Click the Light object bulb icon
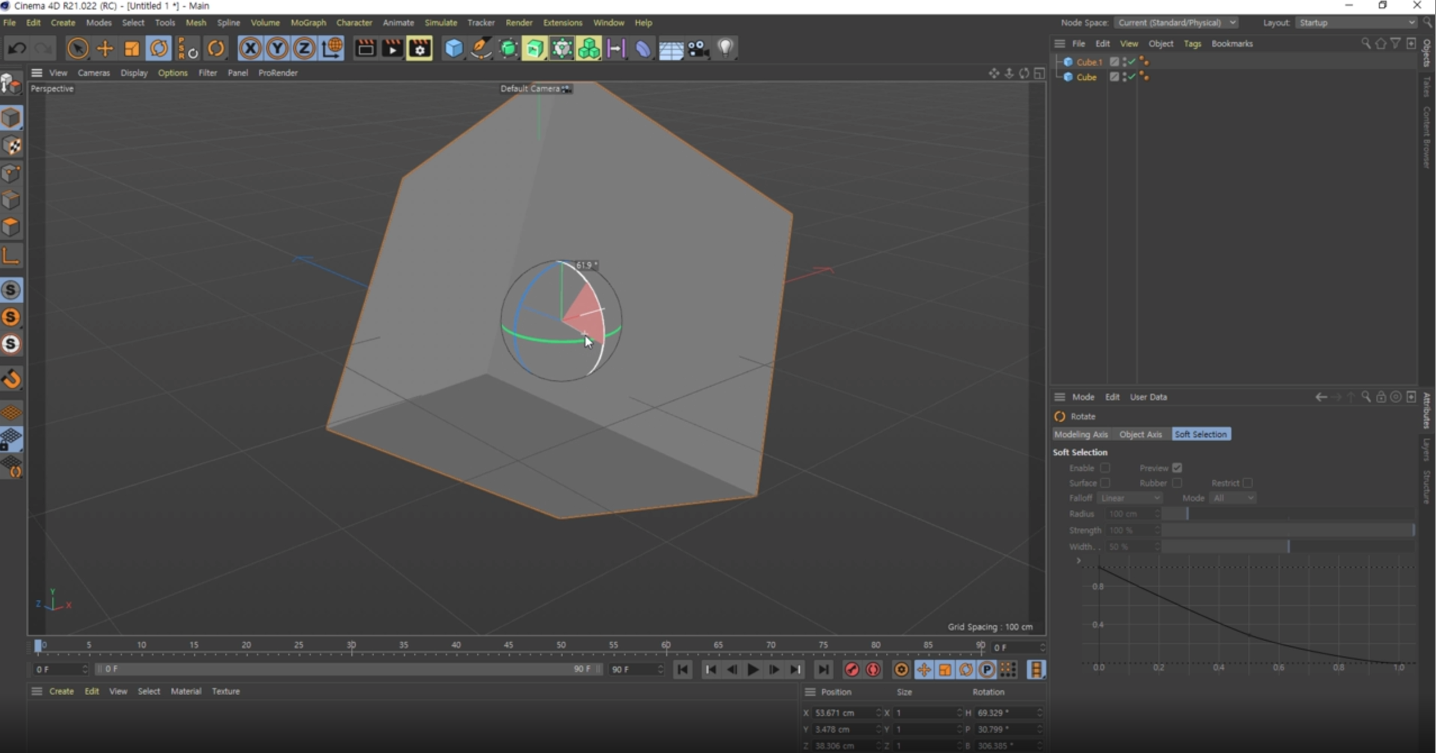The image size is (1436, 753). [x=726, y=48]
